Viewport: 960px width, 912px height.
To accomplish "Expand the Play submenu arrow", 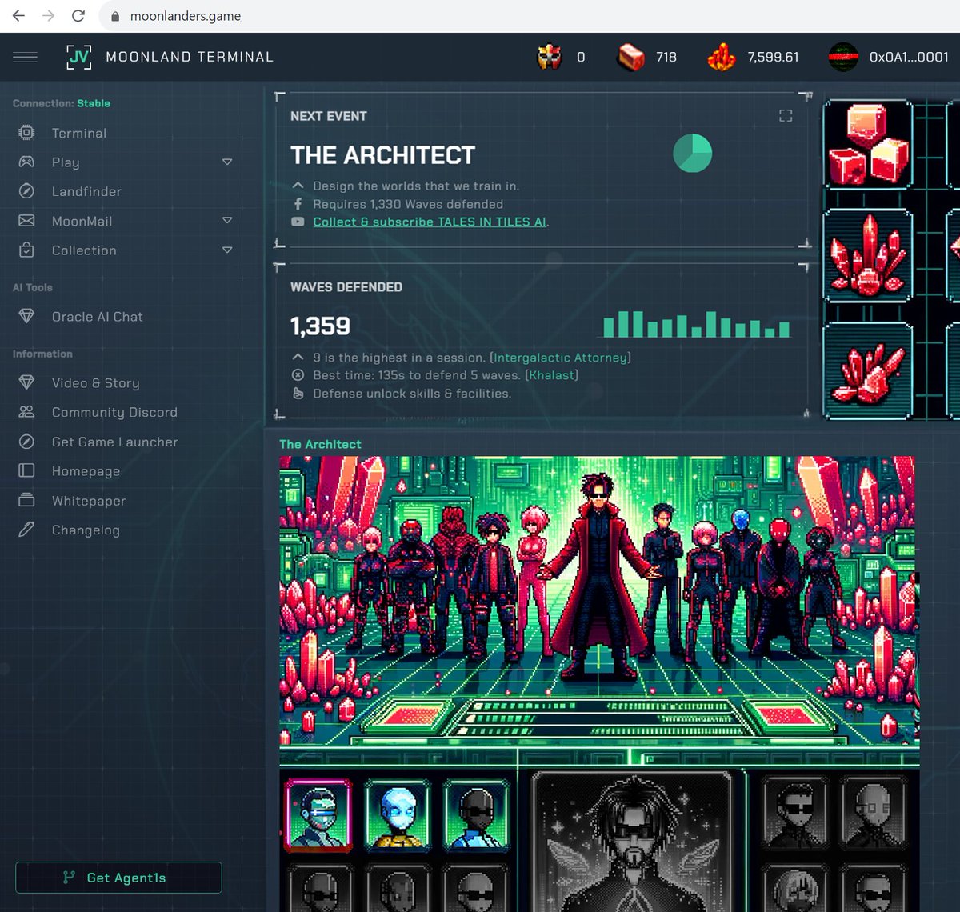I will [x=227, y=162].
